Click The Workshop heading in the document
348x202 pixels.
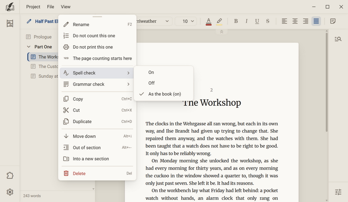click(x=212, y=103)
